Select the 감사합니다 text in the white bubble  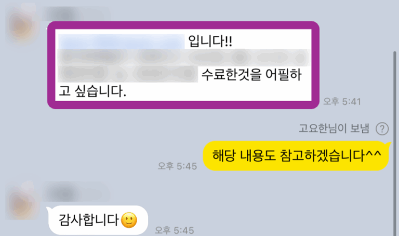point(88,220)
